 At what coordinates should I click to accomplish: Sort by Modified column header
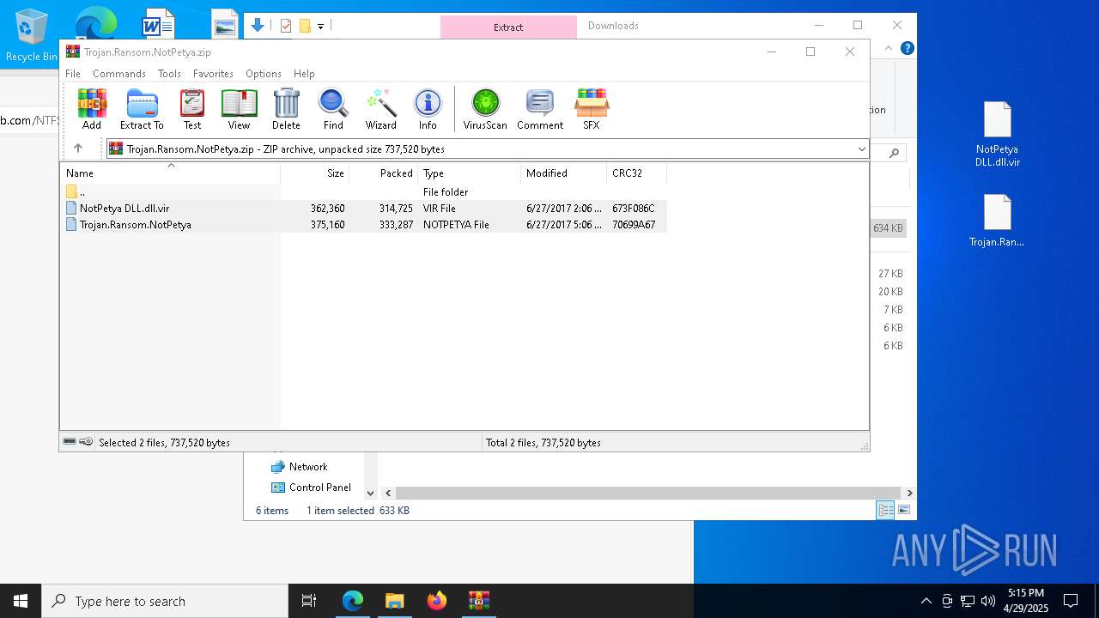pyautogui.click(x=564, y=173)
